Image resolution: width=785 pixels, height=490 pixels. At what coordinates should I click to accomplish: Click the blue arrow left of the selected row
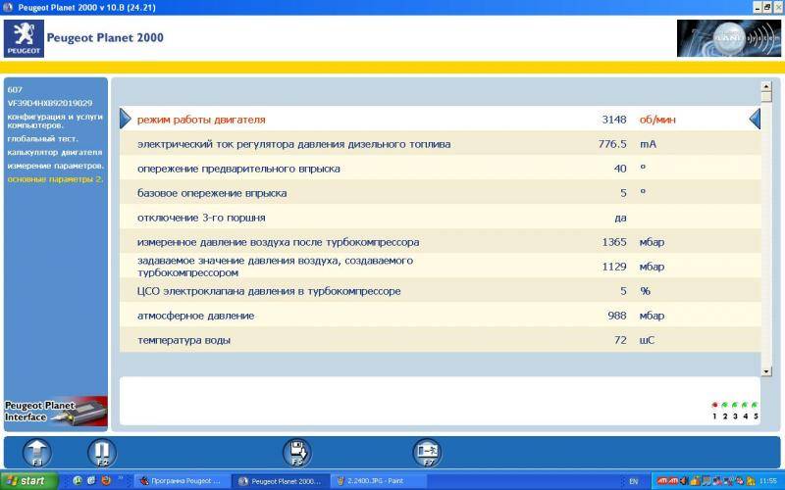126,119
